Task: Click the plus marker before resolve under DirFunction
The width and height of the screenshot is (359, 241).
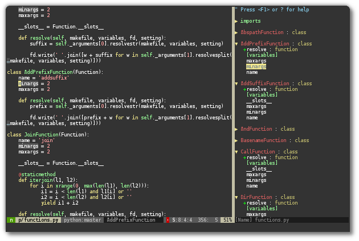Action: (x=245, y=203)
